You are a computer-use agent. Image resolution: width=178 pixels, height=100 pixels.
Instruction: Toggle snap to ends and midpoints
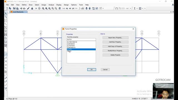click(6, 58)
